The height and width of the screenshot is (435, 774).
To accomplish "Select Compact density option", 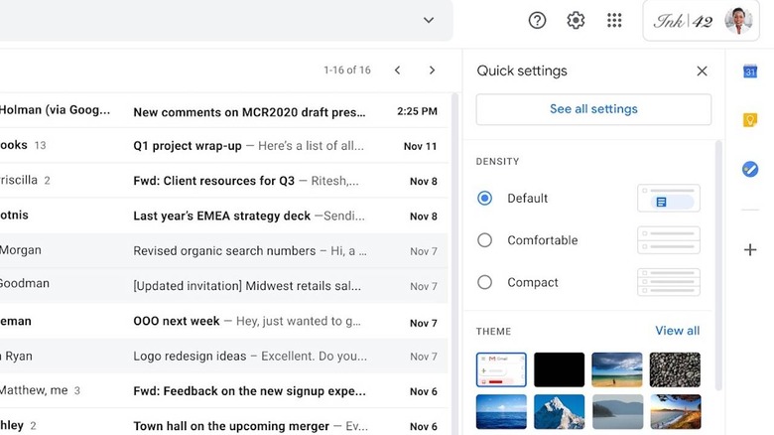I will click(485, 282).
